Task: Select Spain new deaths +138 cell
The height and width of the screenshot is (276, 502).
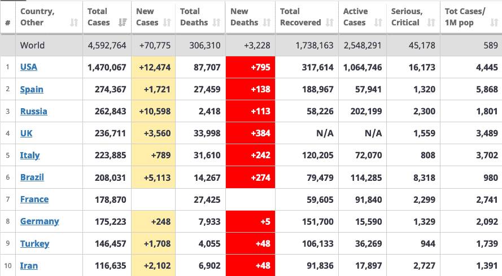Action: (250, 90)
